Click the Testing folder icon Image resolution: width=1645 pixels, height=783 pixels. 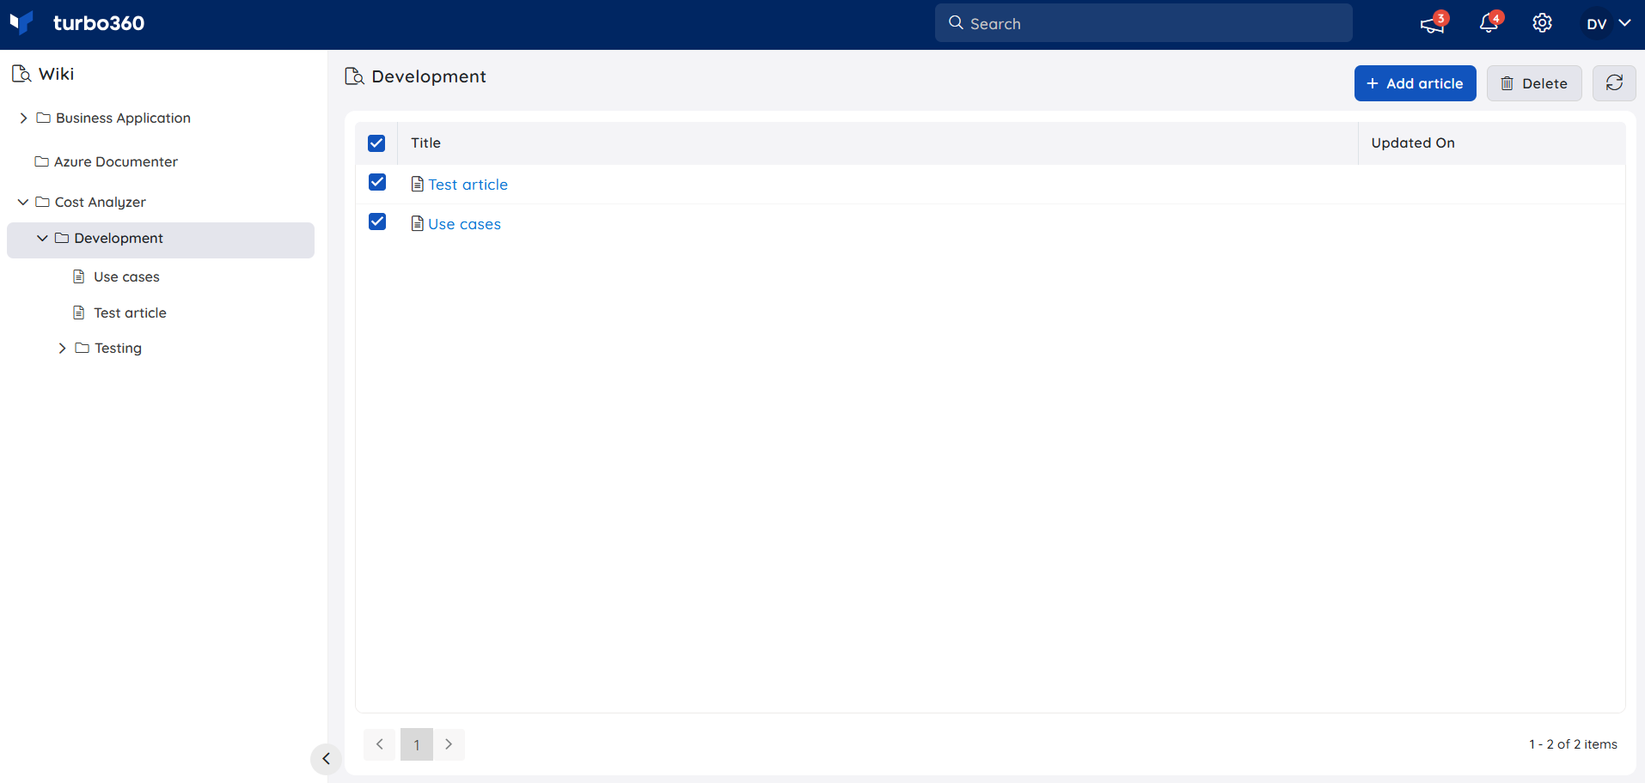pyautogui.click(x=83, y=348)
